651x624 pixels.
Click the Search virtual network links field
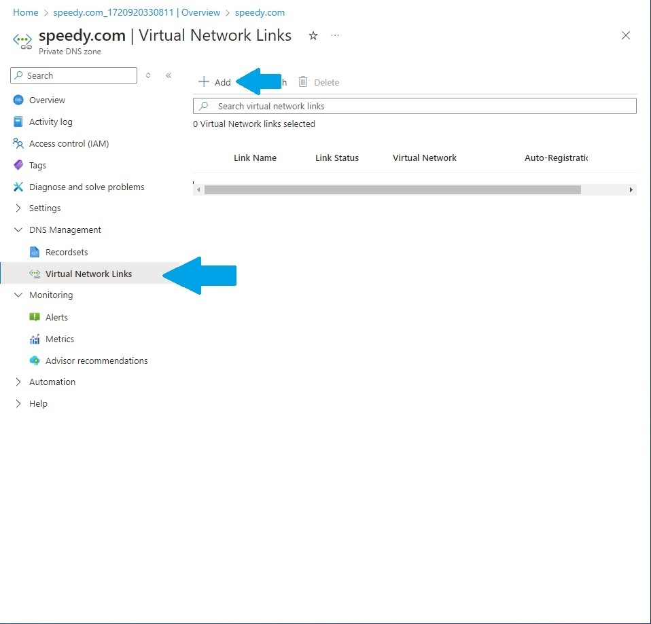coord(415,106)
